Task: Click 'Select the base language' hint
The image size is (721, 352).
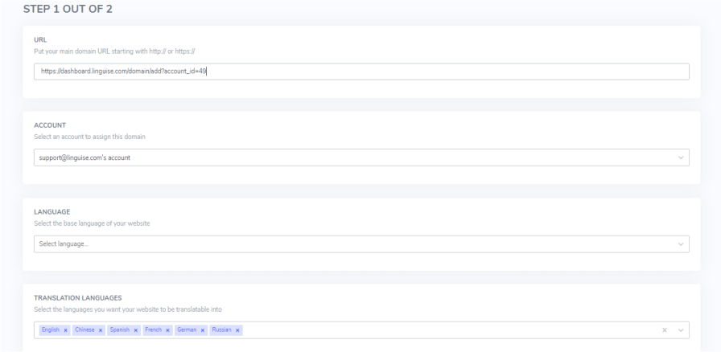Action: pyautogui.click(x=92, y=223)
